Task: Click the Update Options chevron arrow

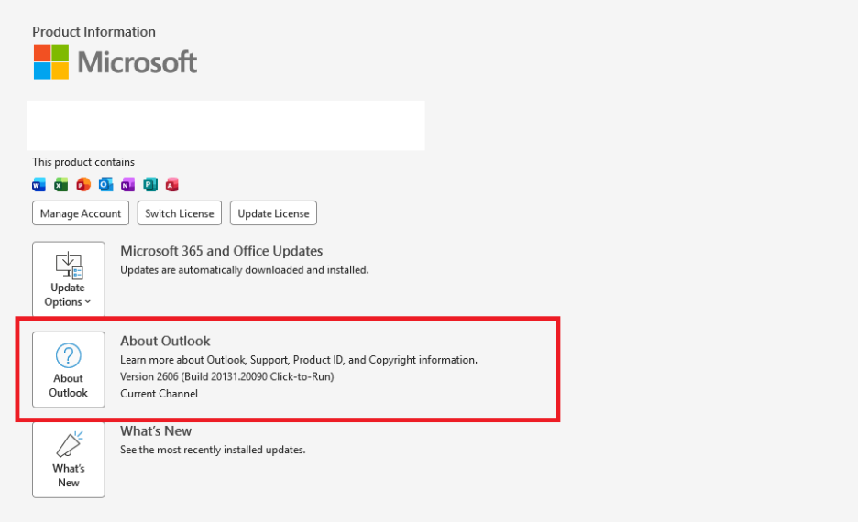Action: click(x=88, y=302)
